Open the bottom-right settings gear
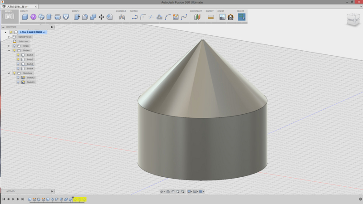The width and height of the screenshot is (363, 204). (x=360, y=199)
